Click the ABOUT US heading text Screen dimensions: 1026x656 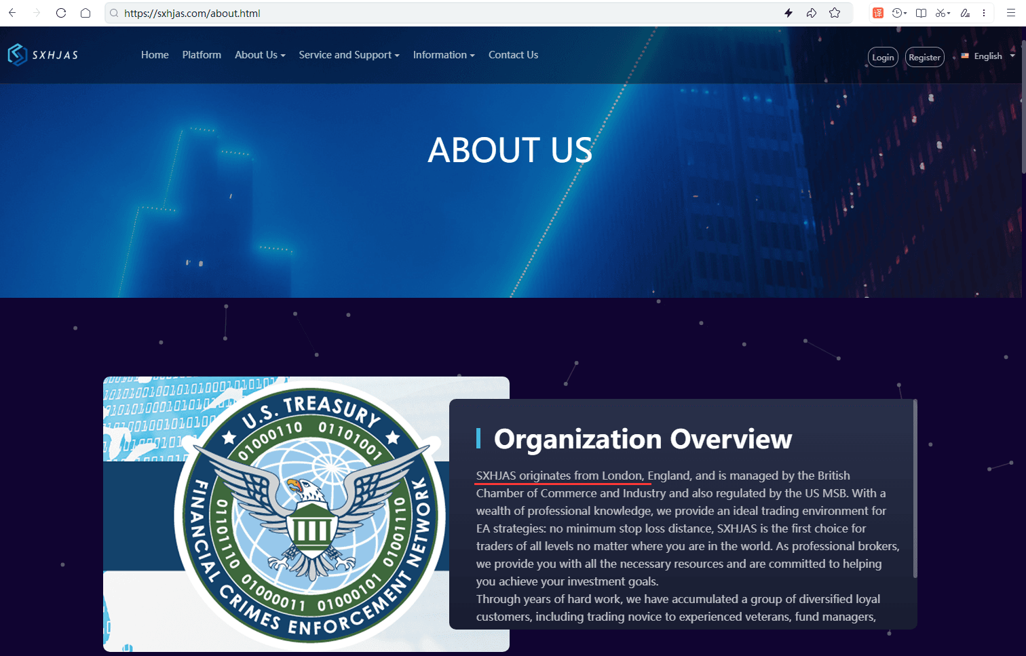pyautogui.click(x=510, y=150)
